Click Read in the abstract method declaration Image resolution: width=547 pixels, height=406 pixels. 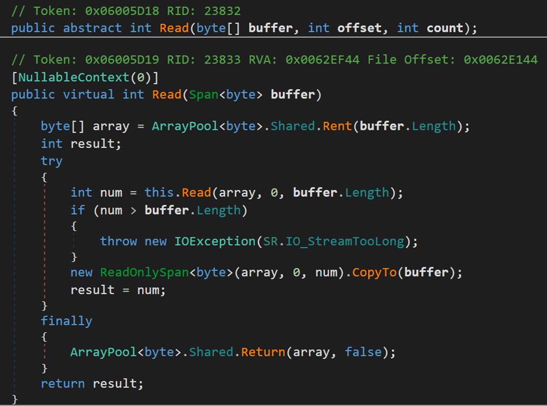tap(174, 28)
